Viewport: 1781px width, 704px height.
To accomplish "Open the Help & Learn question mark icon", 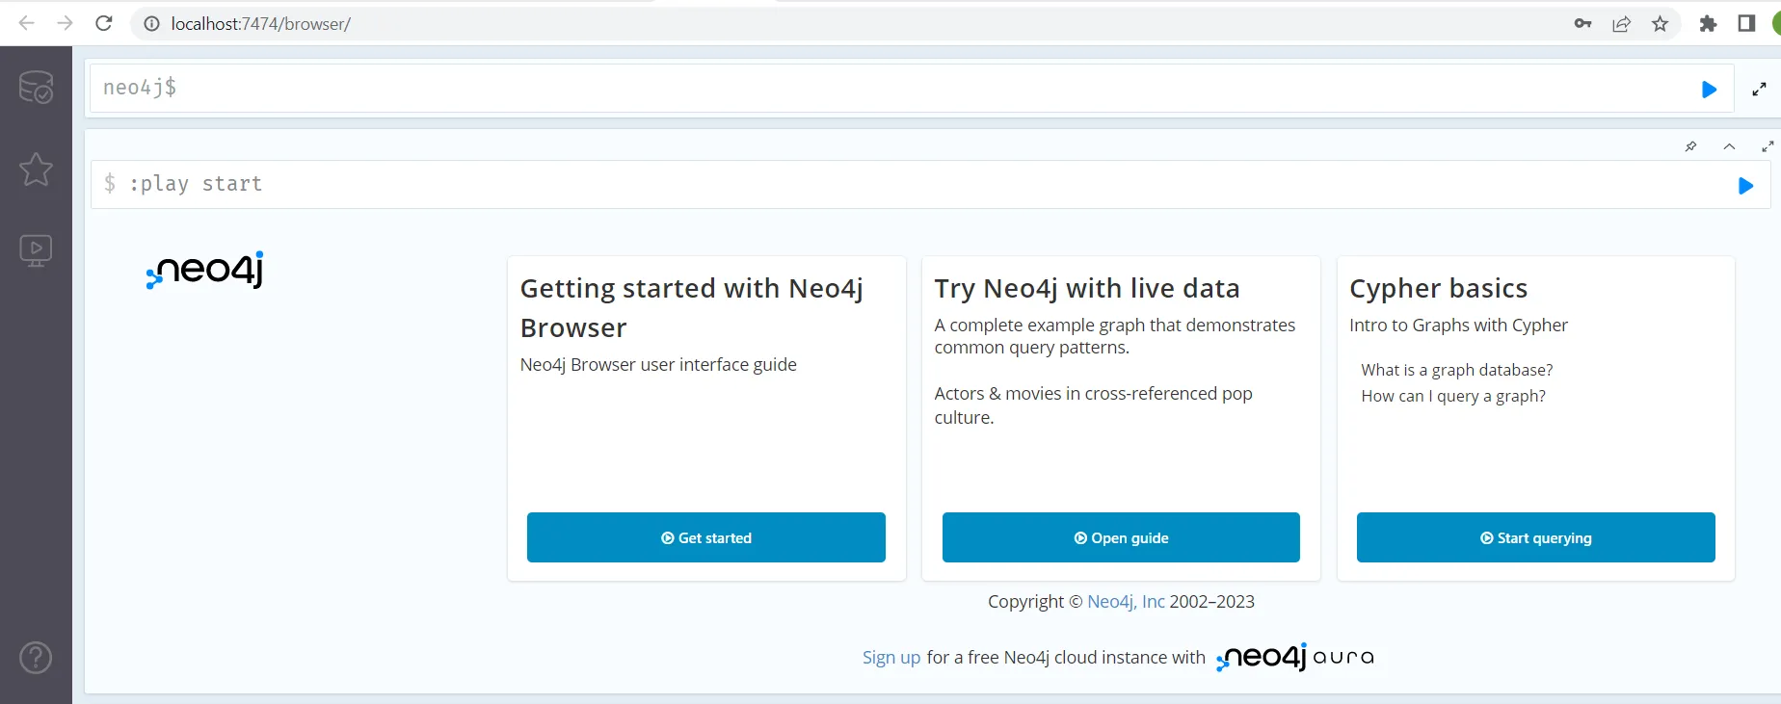I will pyautogui.click(x=36, y=658).
